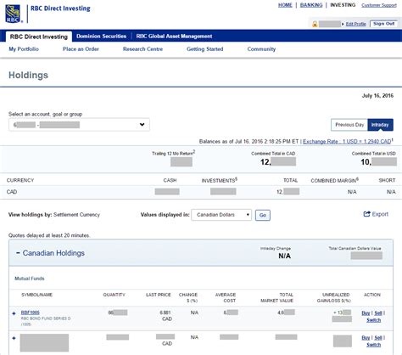Open the Place an Order menu
The image size is (402, 355).
pos(81,49)
